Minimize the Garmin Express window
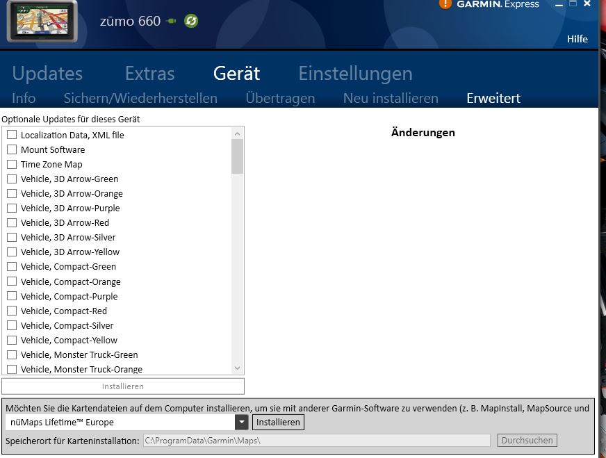This screenshot has width=606, height=458. pyautogui.click(x=559, y=5)
